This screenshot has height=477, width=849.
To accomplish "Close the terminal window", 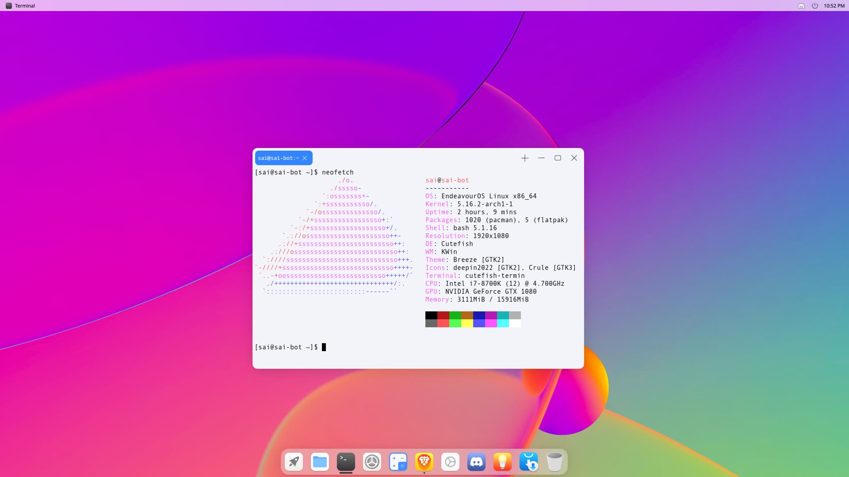I will [574, 158].
